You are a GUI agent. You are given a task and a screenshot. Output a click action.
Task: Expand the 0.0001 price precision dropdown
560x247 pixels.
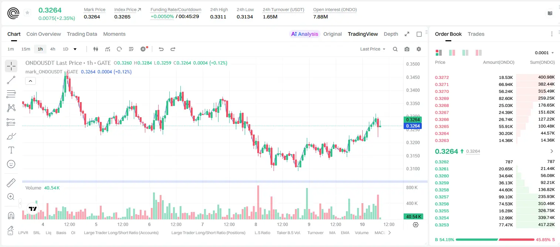tap(544, 53)
